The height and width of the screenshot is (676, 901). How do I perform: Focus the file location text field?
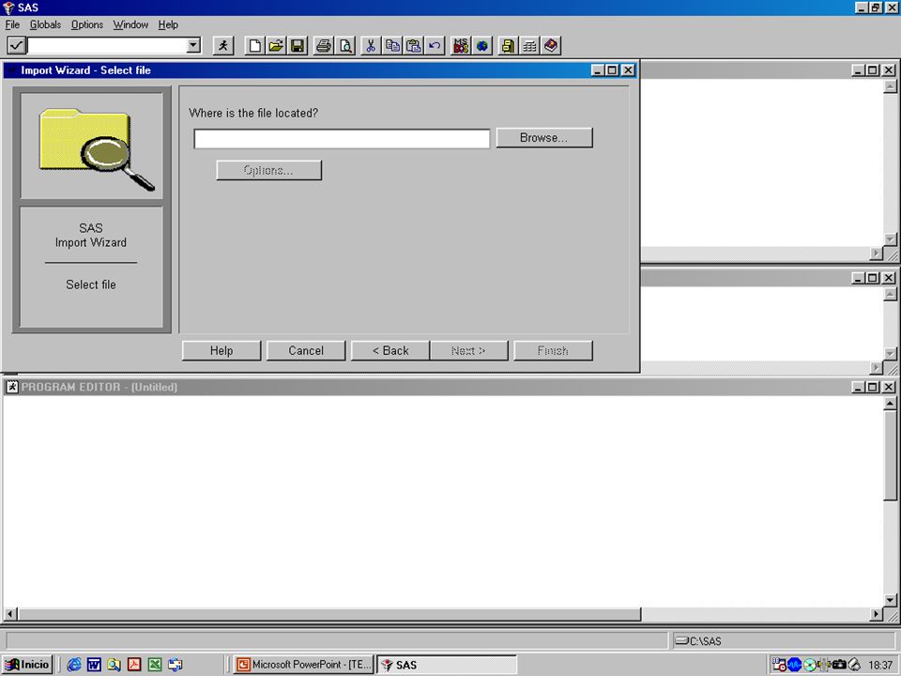pos(342,139)
